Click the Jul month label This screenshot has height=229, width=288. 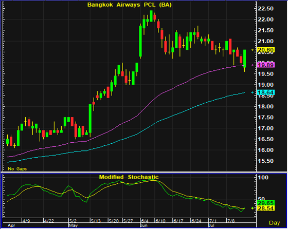click(211, 225)
